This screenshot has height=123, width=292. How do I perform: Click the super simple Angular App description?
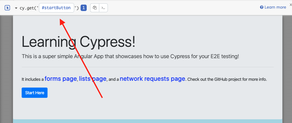click(x=130, y=57)
